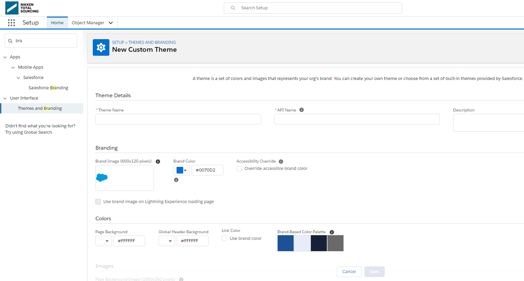
Task: Click the Accessibility Override info icon
Action: tap(281, 162)
